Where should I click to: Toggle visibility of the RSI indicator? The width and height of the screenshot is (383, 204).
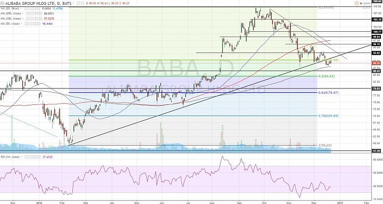pyautogui.click(x=27, y=157)
